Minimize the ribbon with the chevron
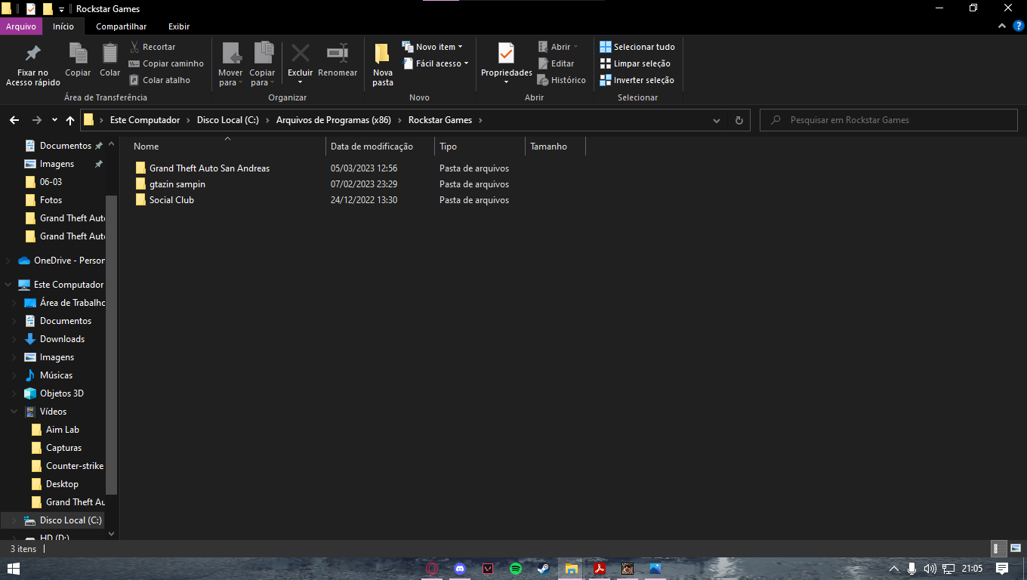This screenshot has height=580, width=1027. click(x=1001, y=26)
